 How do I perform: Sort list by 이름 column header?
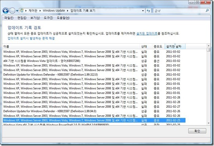(71, 47)
